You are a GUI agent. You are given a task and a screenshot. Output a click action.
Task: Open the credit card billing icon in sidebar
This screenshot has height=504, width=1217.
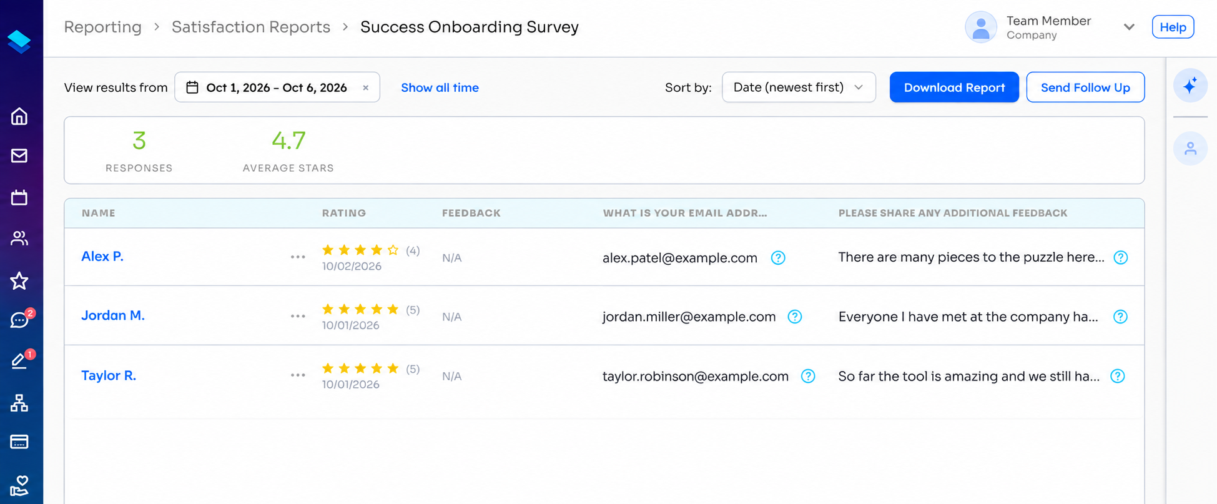(19, 442)
